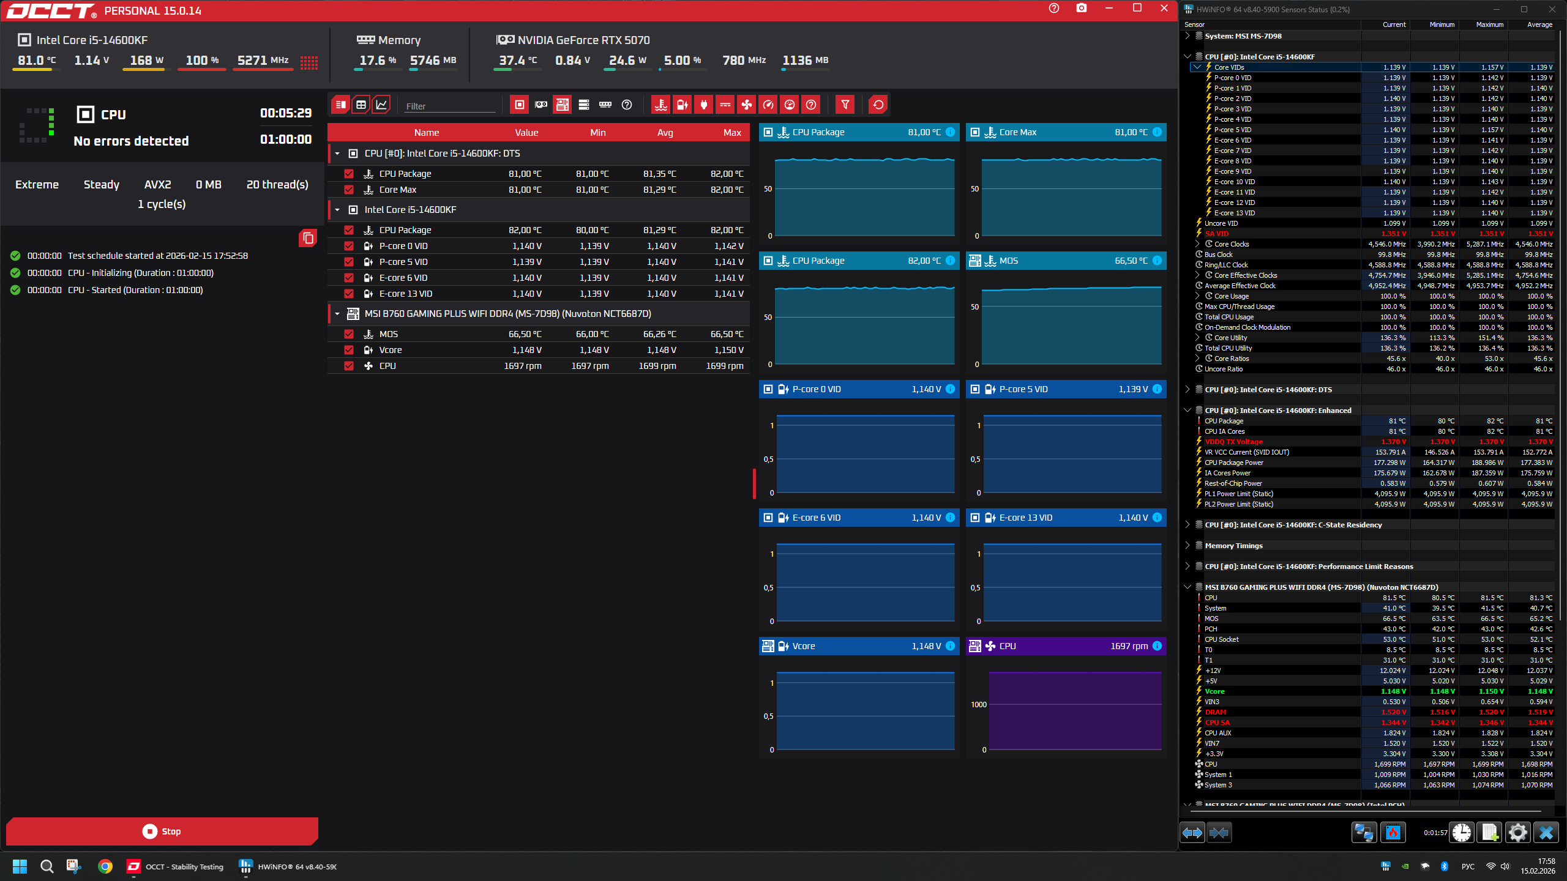Collapse the Core VIDs tree node
This screenshot has height=881, width=1567.
click(1197, 67)
